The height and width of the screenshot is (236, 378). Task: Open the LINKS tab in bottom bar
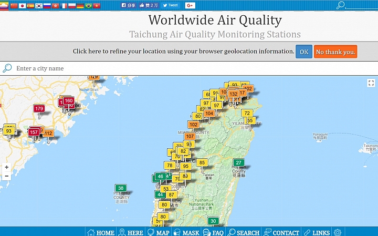pyautogui.click(x=317, y=232)
